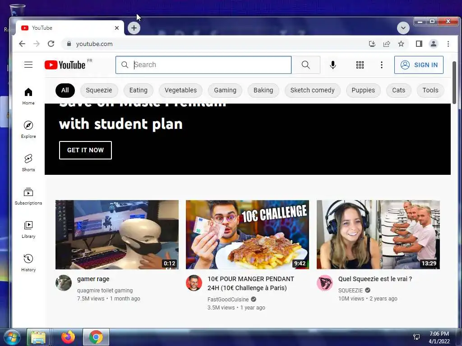Viewport: 462px width, 346px height.
Task: Select the Vegetables filter chip
Action: 180,90
